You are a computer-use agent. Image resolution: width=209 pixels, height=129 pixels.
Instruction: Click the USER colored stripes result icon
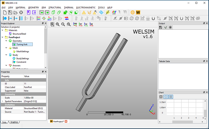tap(114, 12)
